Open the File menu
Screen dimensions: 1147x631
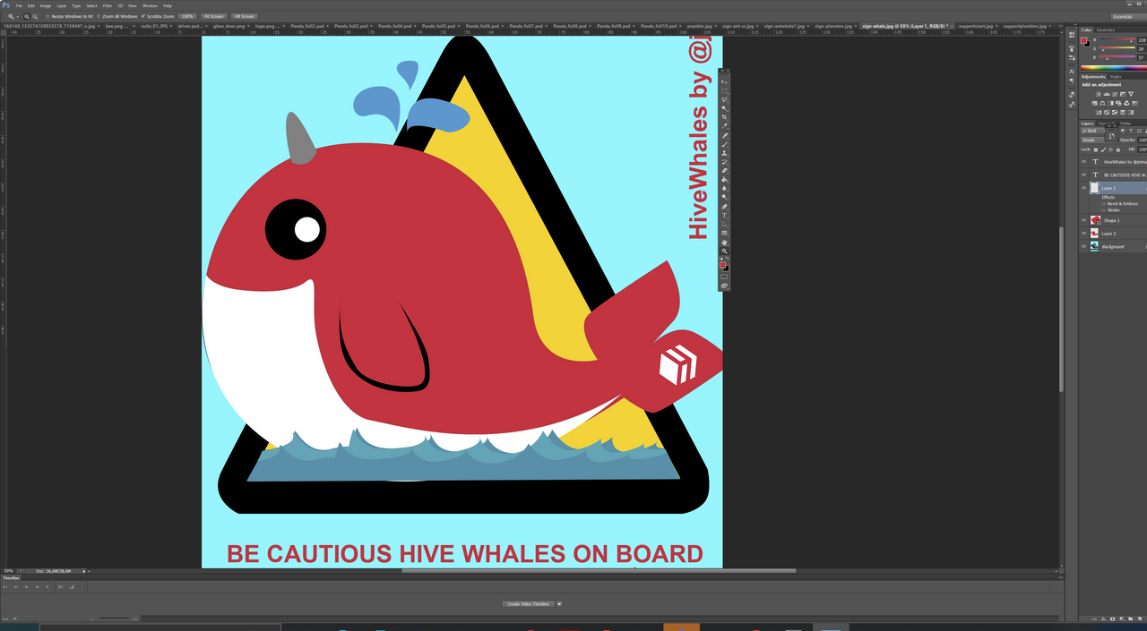point(19,5)
